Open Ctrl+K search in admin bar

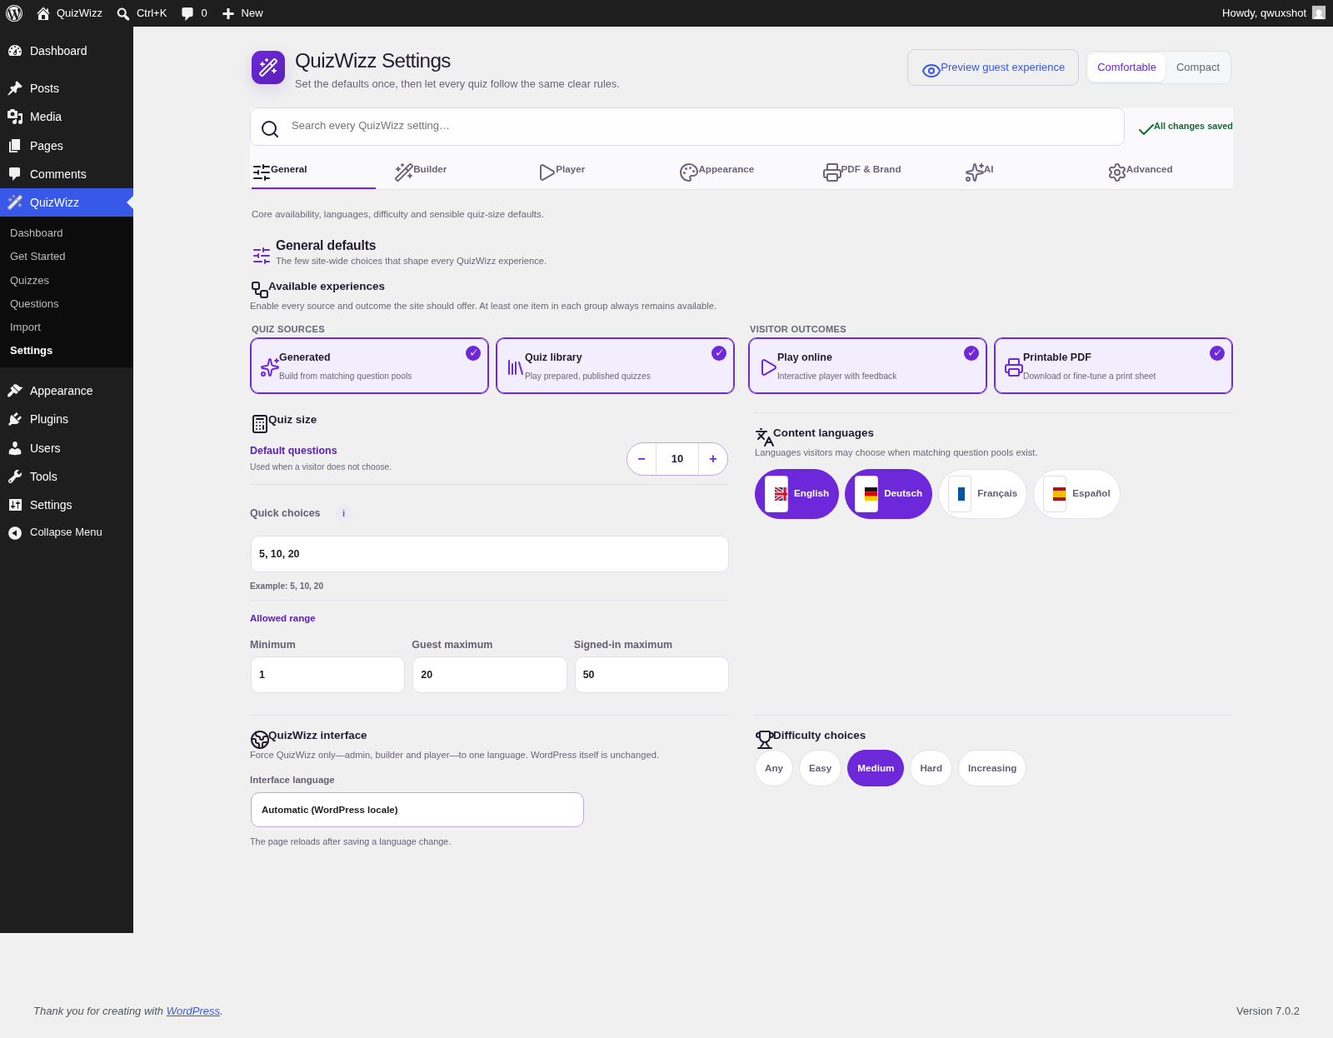coord(142,13)
